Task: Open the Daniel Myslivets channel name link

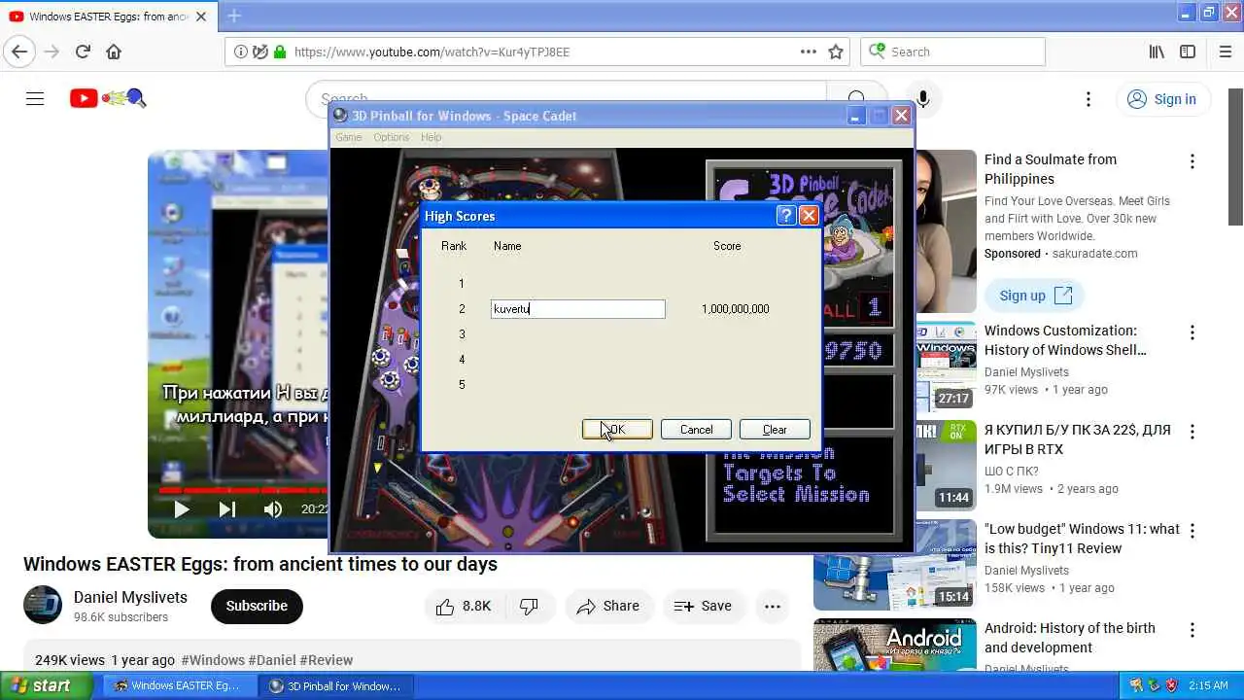Action: [132, 597]
